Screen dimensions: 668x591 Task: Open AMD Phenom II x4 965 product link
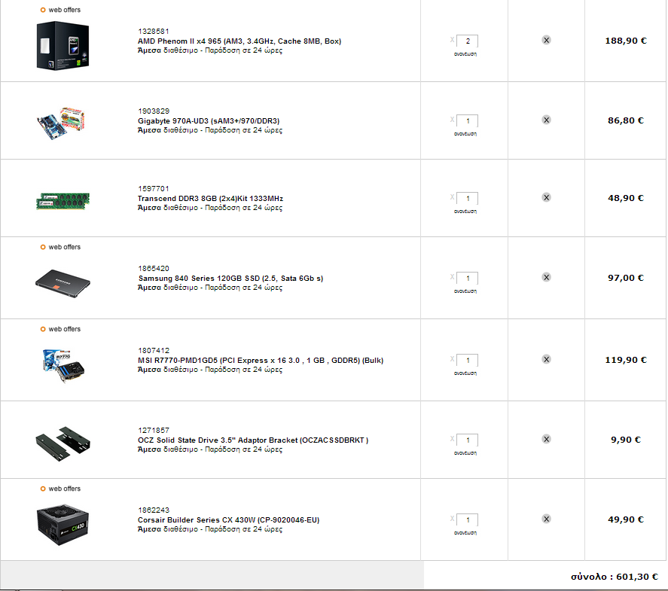pyautogui.click(x=239, y=41)
